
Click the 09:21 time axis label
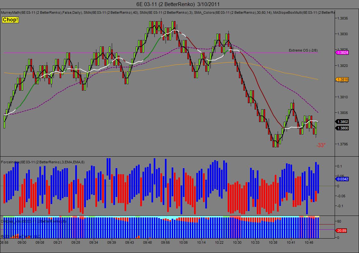pyautogui.click(x=58, y=242)
